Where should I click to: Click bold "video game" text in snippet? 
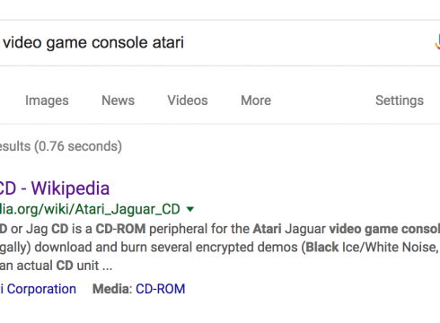coord(363,229)
